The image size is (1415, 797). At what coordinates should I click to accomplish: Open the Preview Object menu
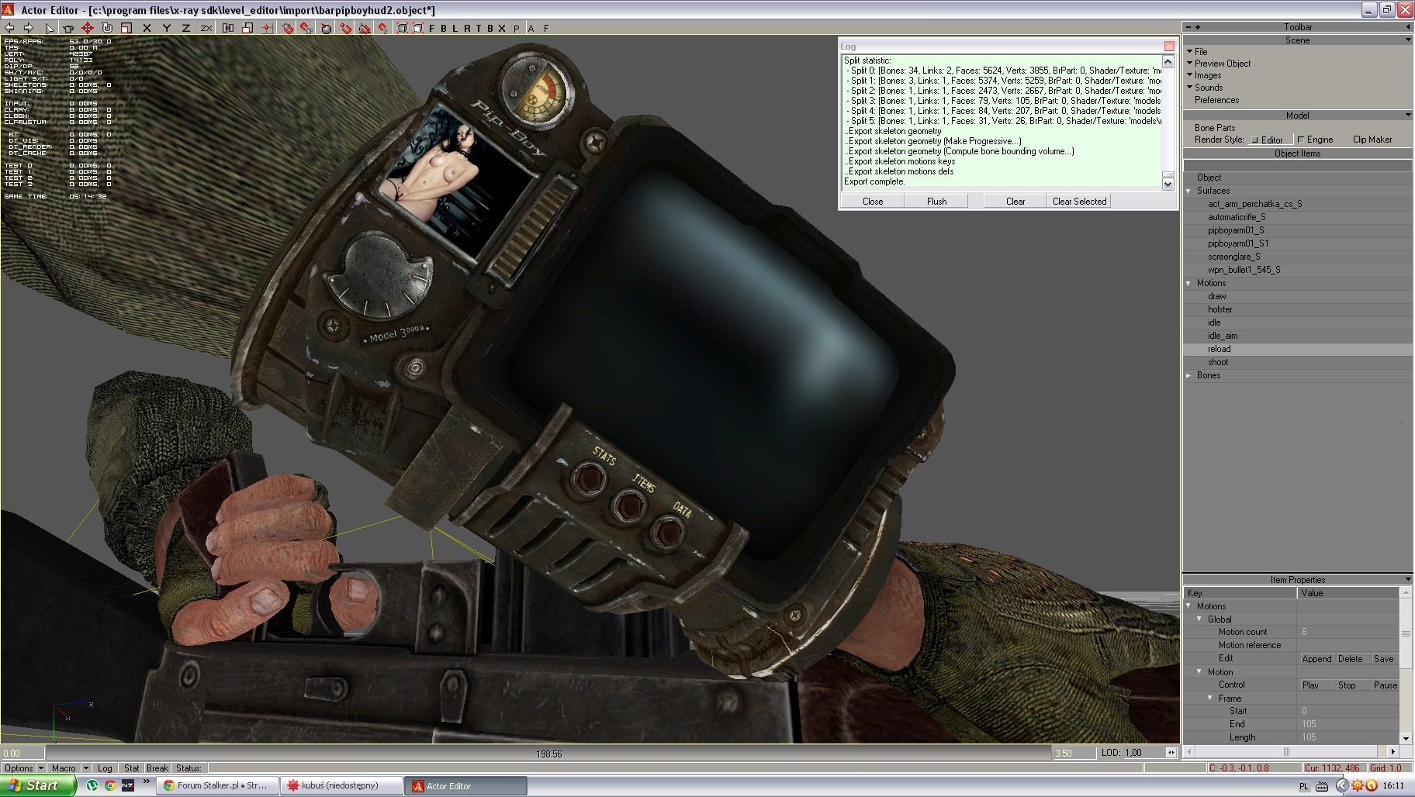(x=1218, y=64)
